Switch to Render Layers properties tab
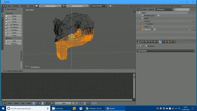Screen dimensions: 197x111 tap(146, 42)
